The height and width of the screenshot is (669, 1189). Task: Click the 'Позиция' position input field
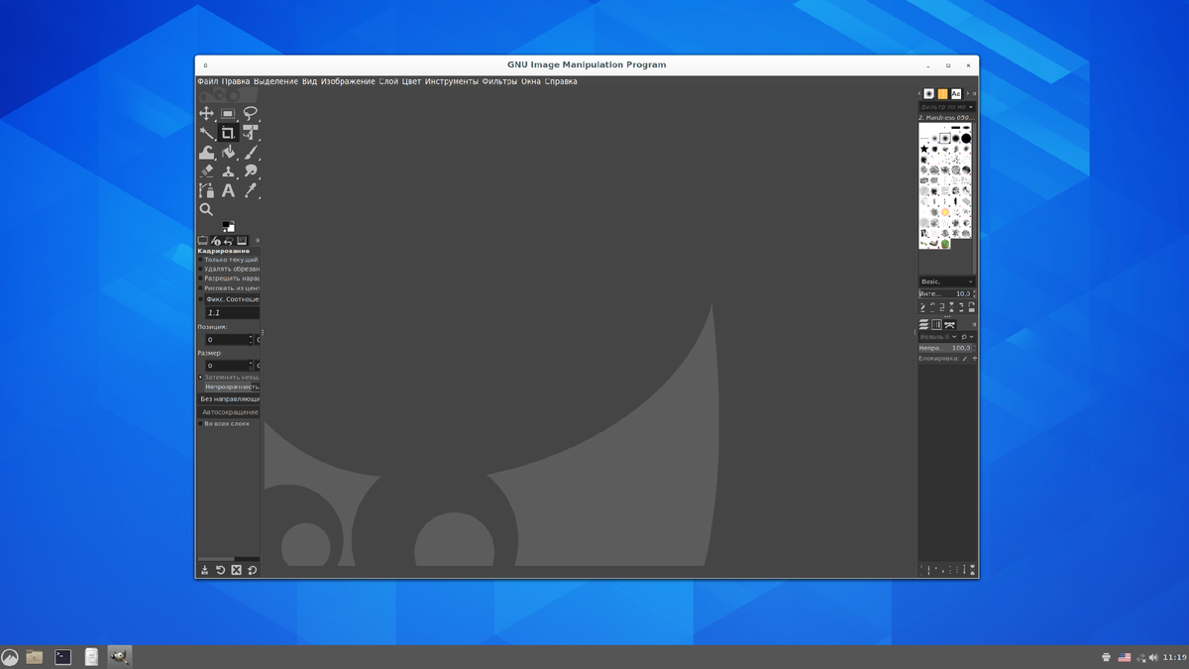tap(228, 339)
